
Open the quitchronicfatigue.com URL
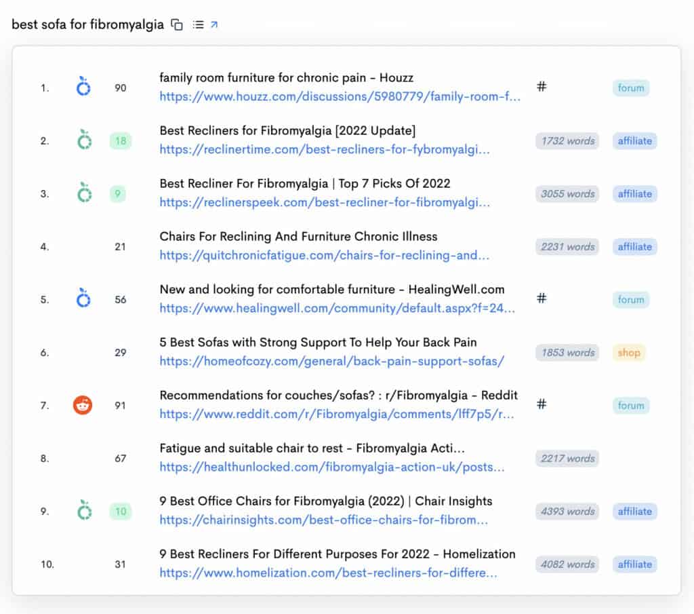pyautogui.click(x=325, y=255)
